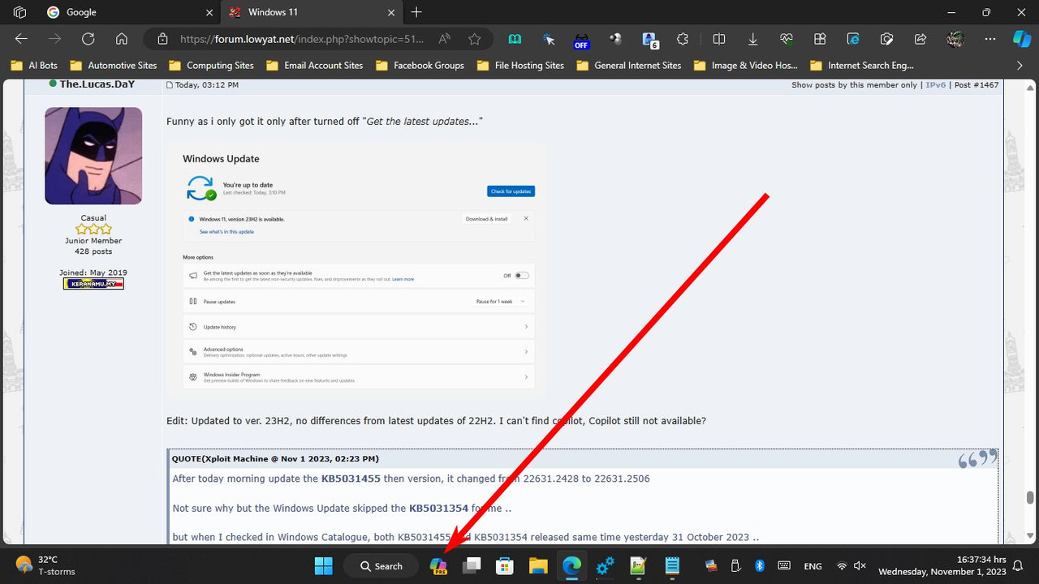The image size is (1039, 584).
Task: Expand the AI Bots bookmarks folder
Action: tap(34, 66)
